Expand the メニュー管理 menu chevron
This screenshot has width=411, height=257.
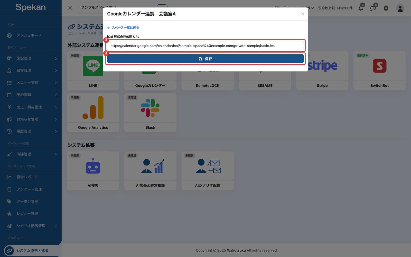point(56,83)
